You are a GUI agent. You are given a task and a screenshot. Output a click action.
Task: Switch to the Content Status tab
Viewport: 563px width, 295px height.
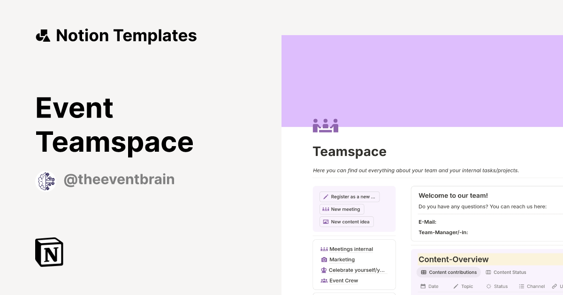506,272
